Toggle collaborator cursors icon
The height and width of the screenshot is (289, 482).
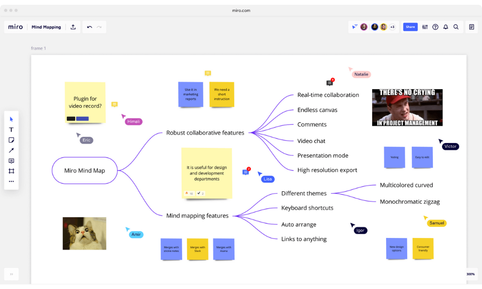(x=355, y=27)
